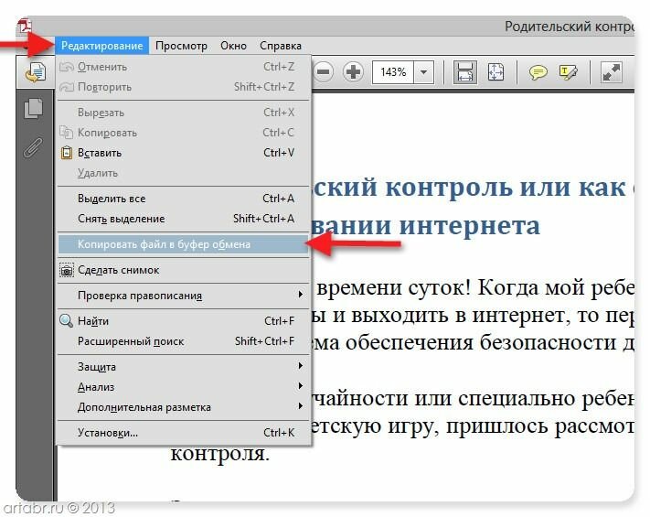Screen dimensions: 650x517
Task: Expand the Защита submenu
Action: pos(183,367)
